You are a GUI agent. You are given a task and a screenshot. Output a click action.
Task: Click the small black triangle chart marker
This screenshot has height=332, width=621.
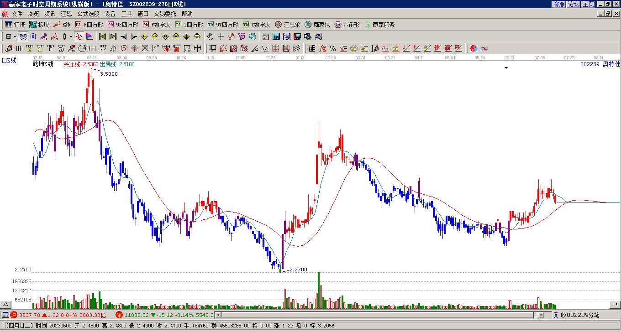point(506,68)
